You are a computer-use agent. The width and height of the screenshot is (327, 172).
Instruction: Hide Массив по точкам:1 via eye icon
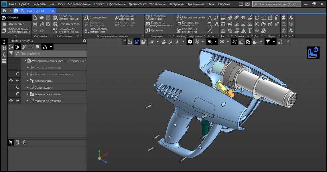point(11,101)
